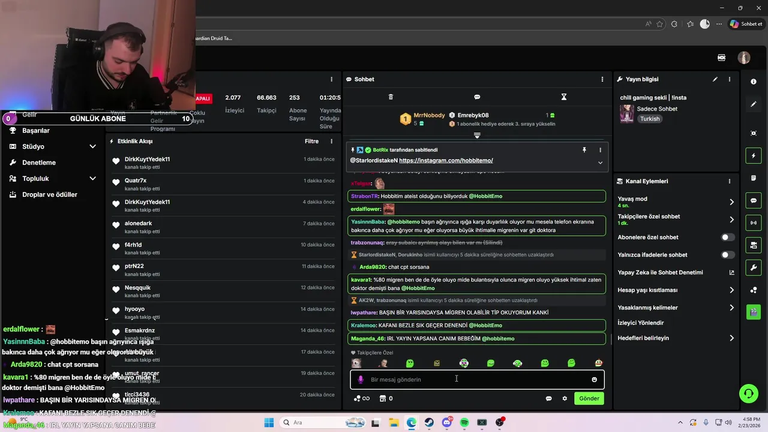Open the instagram.com/hobbitemo link
The image size is (768, 432).
tap(446, 161)
